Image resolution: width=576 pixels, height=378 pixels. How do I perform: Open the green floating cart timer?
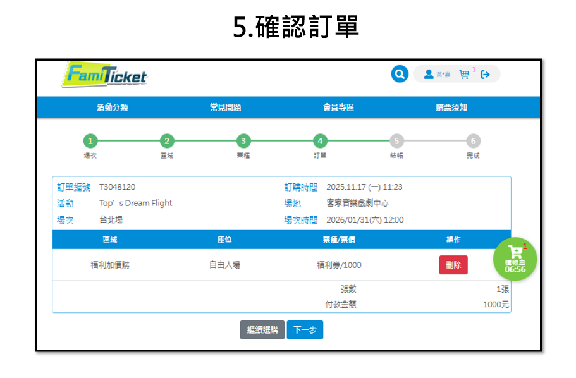515,259
